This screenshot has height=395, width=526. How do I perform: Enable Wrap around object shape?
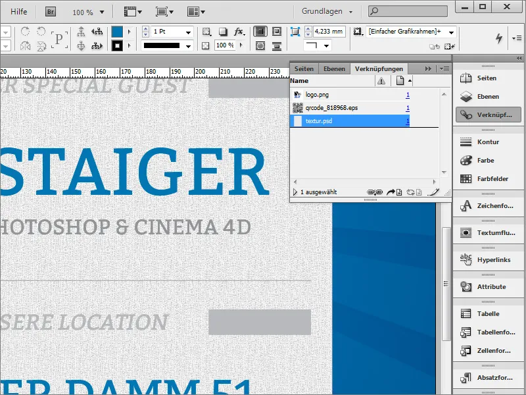(x=260, y=45)
